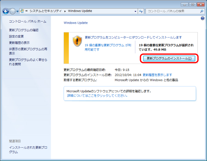Click the 2012/10/04: 11:04 install date

(128, 75)
